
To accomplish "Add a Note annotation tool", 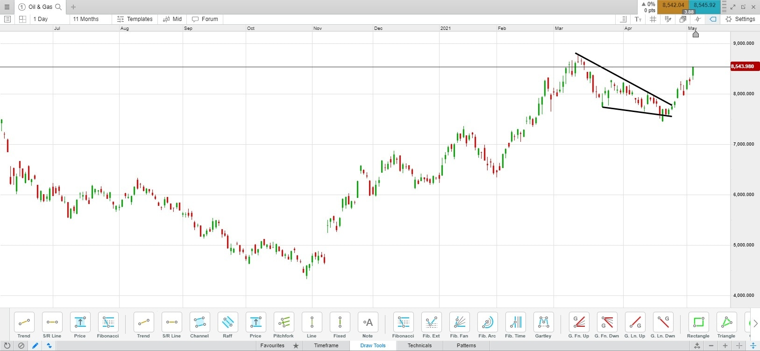I will pyautogui.click(x=368, y=325).
